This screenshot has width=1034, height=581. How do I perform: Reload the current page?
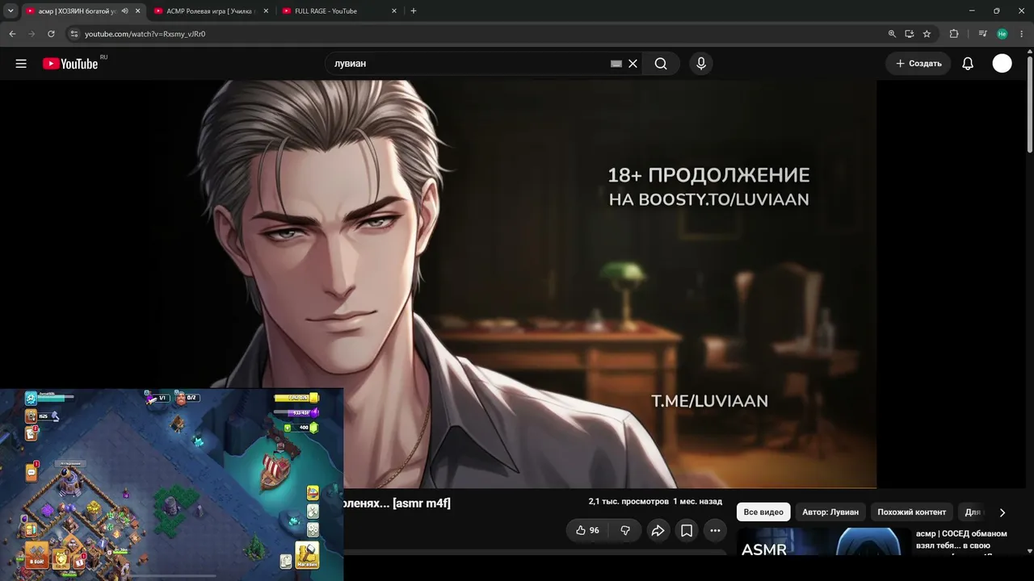51,34
